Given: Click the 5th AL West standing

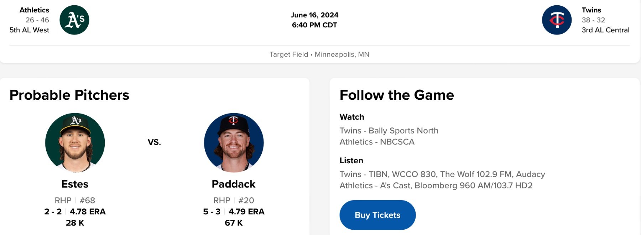Looking at the screenshot, I should point(29,30).
